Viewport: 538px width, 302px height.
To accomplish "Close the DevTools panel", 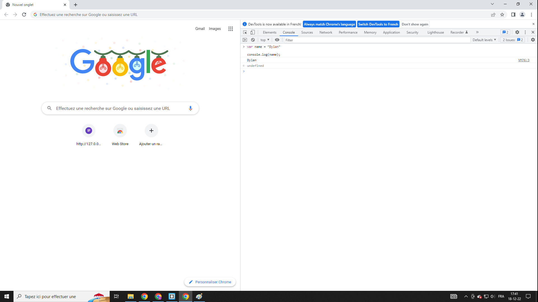I will point(533,32).
